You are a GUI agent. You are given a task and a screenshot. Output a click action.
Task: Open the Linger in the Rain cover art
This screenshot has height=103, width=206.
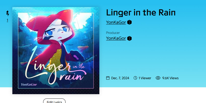pos(56,51)
